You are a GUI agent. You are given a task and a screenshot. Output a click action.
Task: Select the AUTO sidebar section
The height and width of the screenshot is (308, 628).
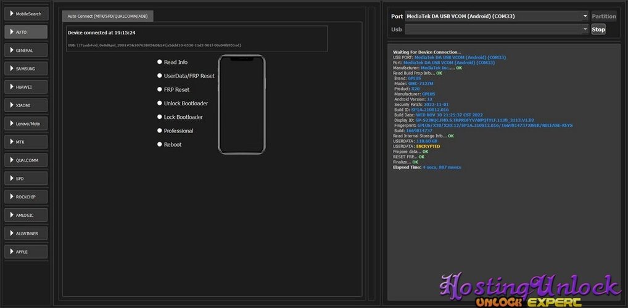click(26, 32)
